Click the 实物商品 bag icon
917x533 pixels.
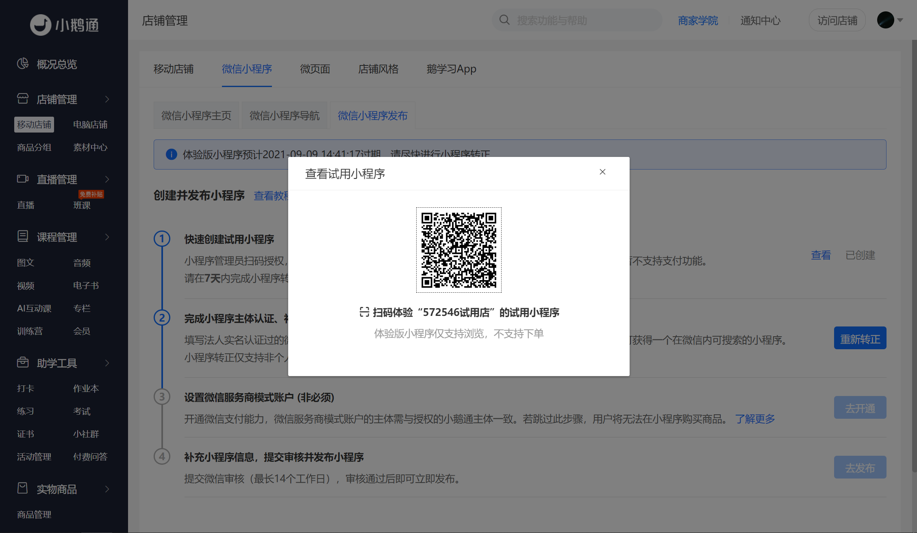pos(23,488)
